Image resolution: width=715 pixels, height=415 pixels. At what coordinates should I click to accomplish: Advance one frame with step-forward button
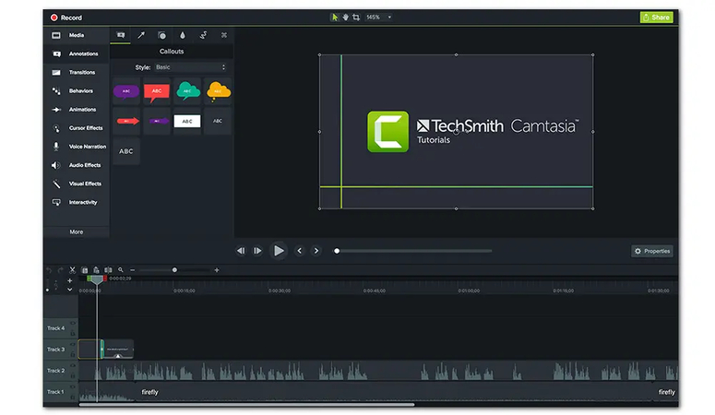click(x=257, y=251)
